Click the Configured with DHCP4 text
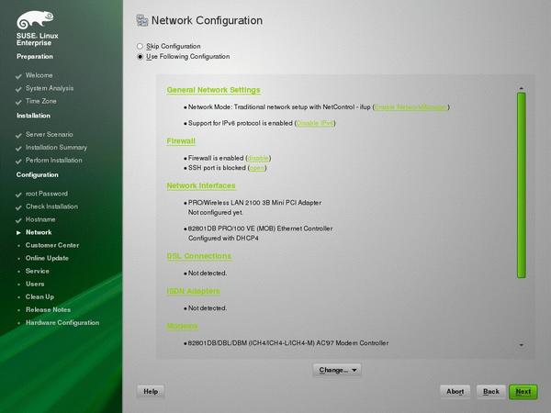 pos(223,239)
